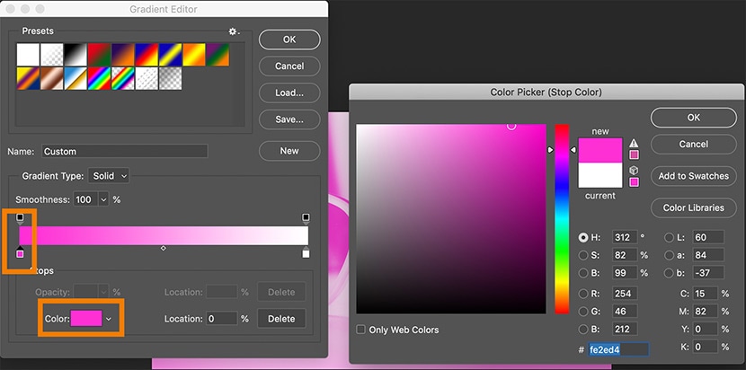The height and width of the screenshot is (370, 746).
Task: Select the pink color stop below gradient bar
Action: pyautogui.click(x=20, y=253)
